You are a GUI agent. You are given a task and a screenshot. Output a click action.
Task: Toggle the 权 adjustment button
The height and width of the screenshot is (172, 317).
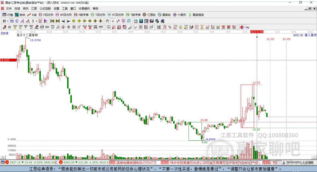pos(41,21)
